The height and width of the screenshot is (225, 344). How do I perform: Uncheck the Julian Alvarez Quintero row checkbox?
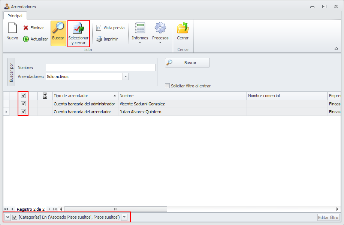point(24,111)
